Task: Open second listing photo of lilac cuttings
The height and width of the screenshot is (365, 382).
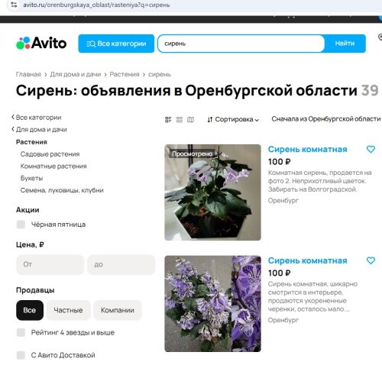Action: click(x=212, y=304)
